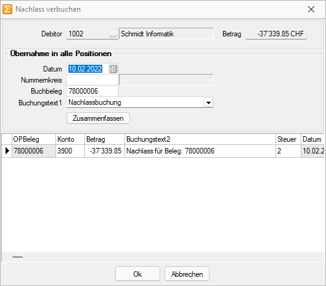Screen dimensions: 326x286
Task: Click the OPBeleg column header
Action: click(x=34, y=139)
